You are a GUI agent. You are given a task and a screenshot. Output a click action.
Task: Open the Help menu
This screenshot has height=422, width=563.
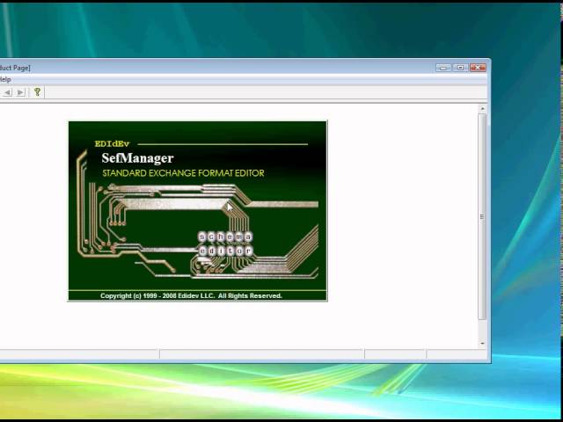pyautogui.click(x=5, y=79)
